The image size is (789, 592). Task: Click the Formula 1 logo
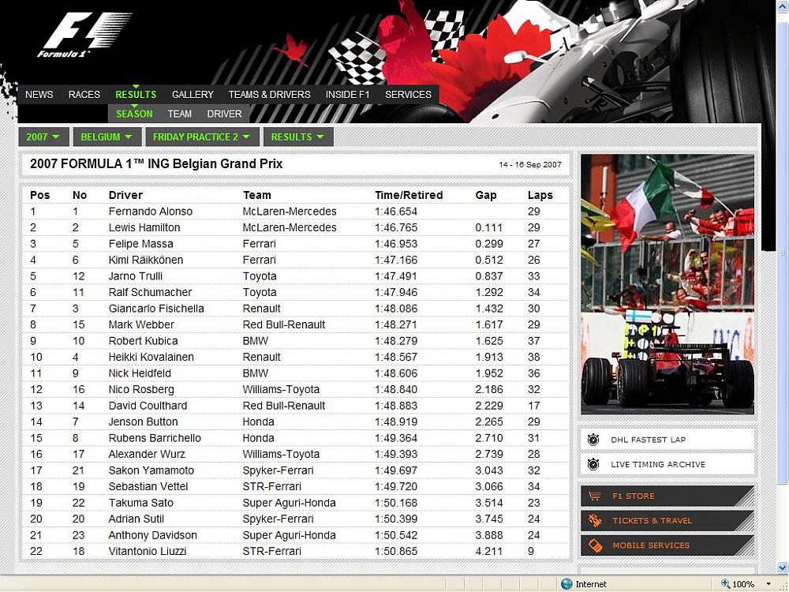(x=84, y=35)
